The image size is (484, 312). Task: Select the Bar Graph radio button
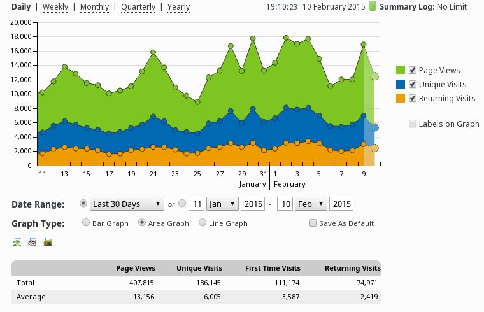click(87, 223)
